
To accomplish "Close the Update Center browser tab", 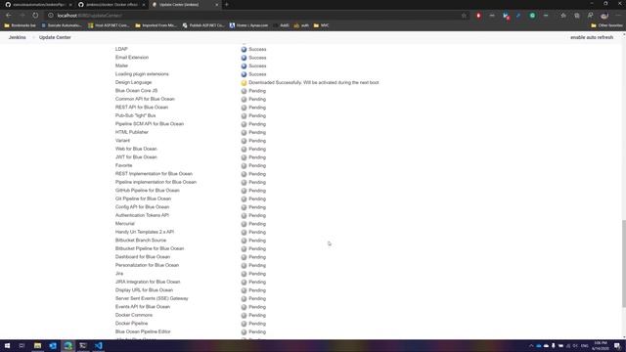I will [217, 4].
